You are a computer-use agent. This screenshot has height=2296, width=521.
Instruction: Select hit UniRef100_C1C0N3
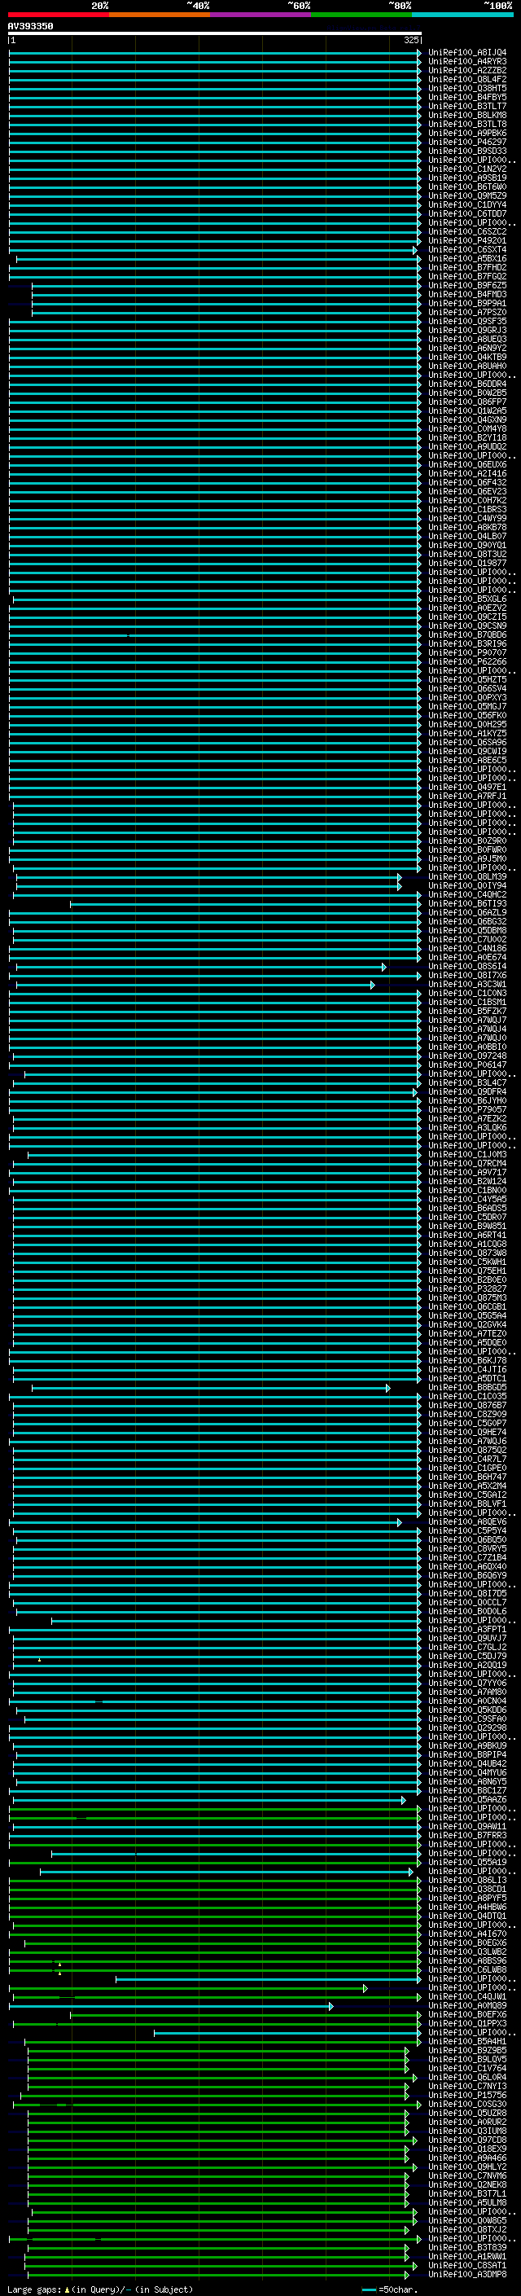[466, 994]
